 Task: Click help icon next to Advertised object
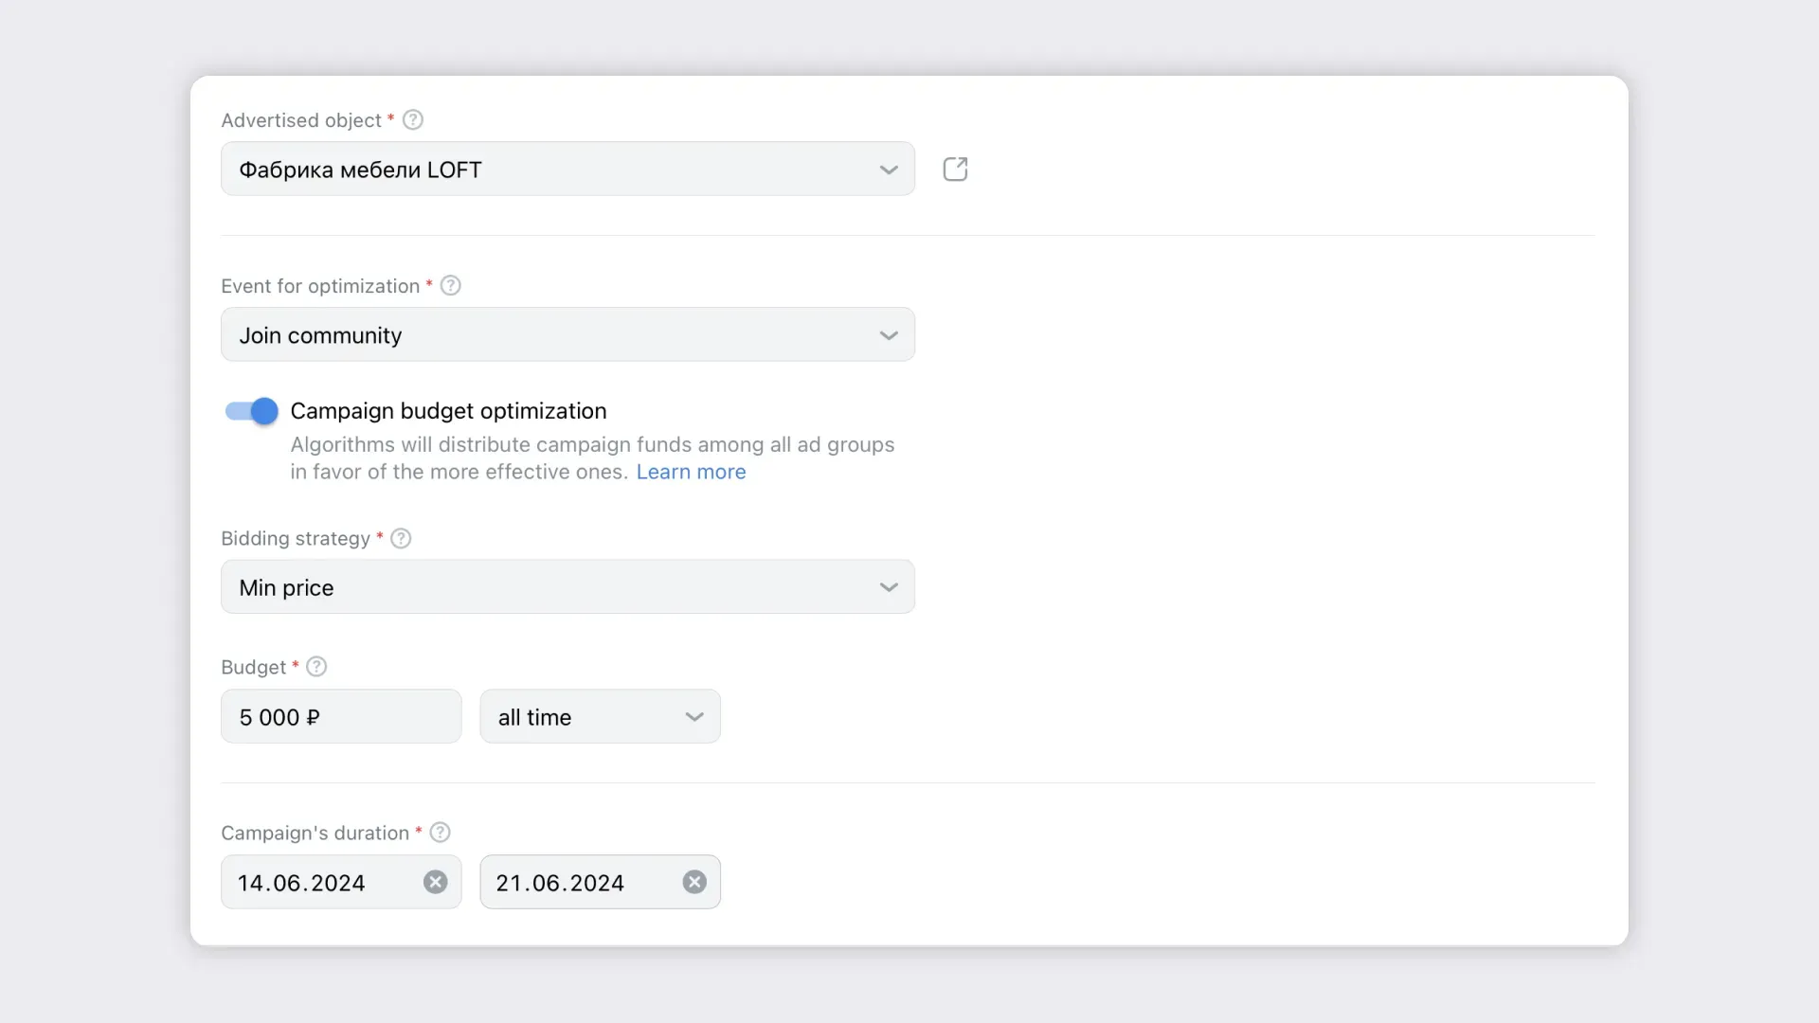pos(413,120)
